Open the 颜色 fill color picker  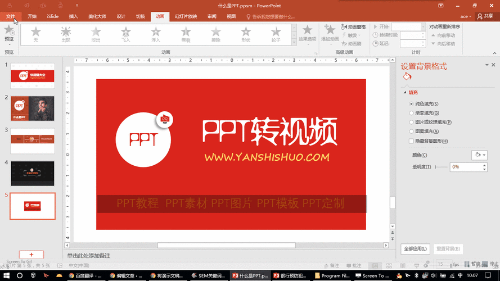[479, 155]
